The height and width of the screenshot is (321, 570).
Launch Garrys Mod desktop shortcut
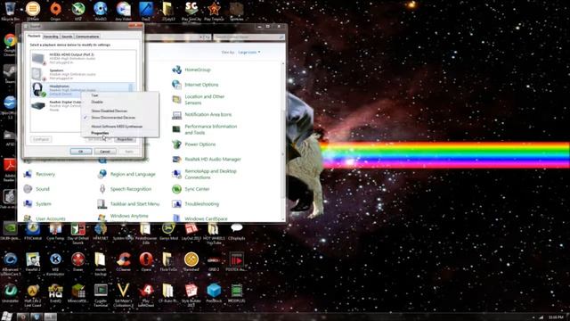168,232
